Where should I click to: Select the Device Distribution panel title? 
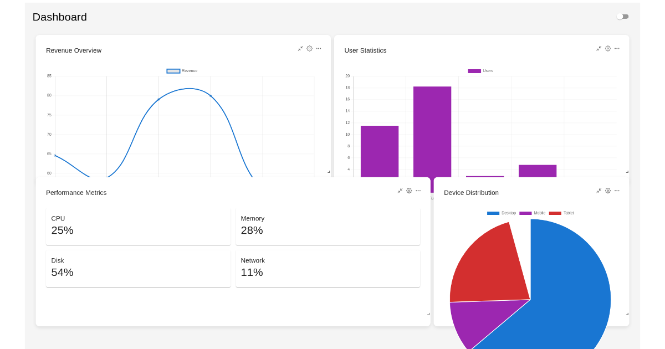click(x=471, y=192)
